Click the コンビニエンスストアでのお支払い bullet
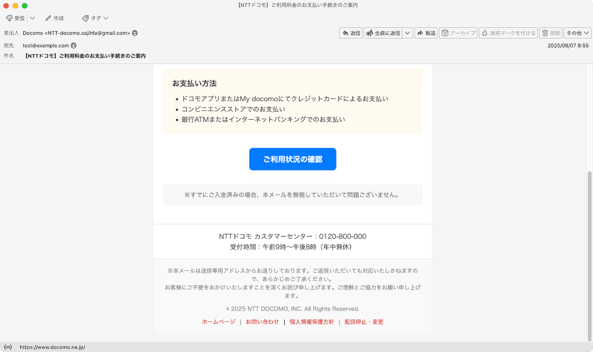The image size is (593, 352). click(233, 109)
